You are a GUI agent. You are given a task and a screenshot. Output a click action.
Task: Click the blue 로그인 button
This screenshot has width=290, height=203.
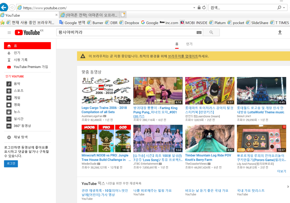click(11, 164)
